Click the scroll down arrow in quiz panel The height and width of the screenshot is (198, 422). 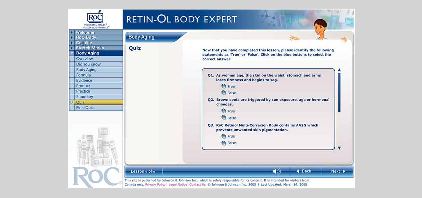click(x=339, y=148)
